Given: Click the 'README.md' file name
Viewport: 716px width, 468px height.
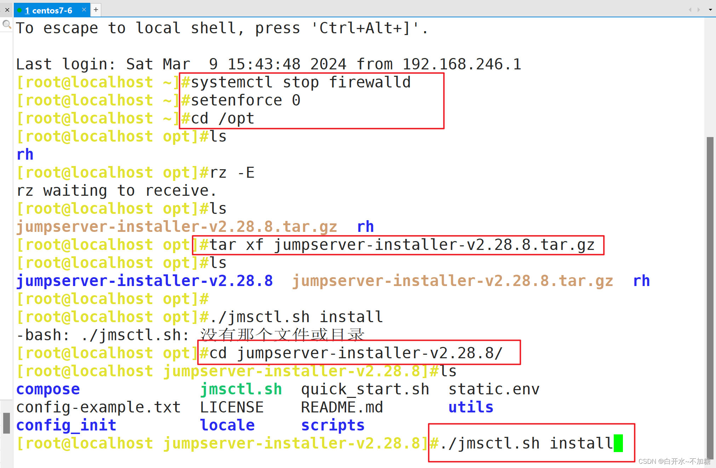Looking at the screenshot, I should point(342,407).
